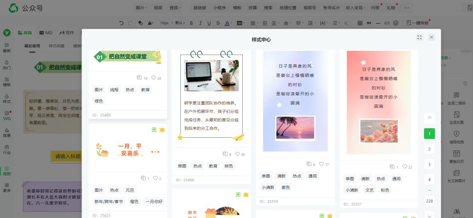
Task: Open the 默认 font family dropdown
Action: 180,23
